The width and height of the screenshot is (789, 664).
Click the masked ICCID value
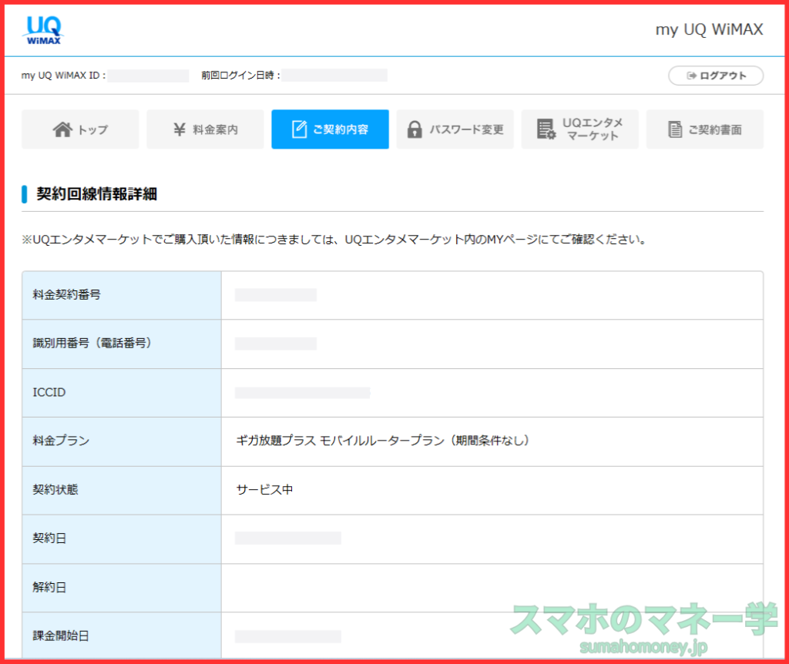(302, 392)
